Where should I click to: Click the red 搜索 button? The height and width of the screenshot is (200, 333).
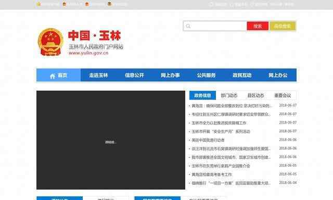[x=258, y=26]
